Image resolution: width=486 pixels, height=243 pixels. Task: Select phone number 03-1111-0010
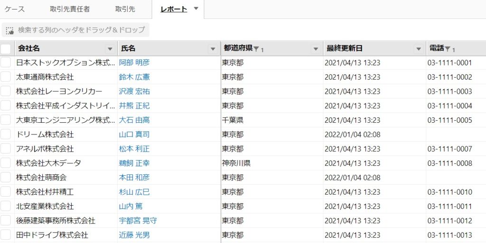click(450, 192)
